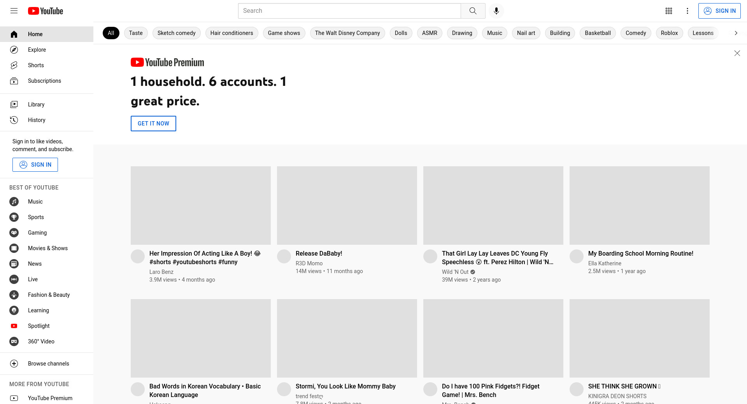
Task: Click the sidebar SIGN IN button
Action: [35, 165]
